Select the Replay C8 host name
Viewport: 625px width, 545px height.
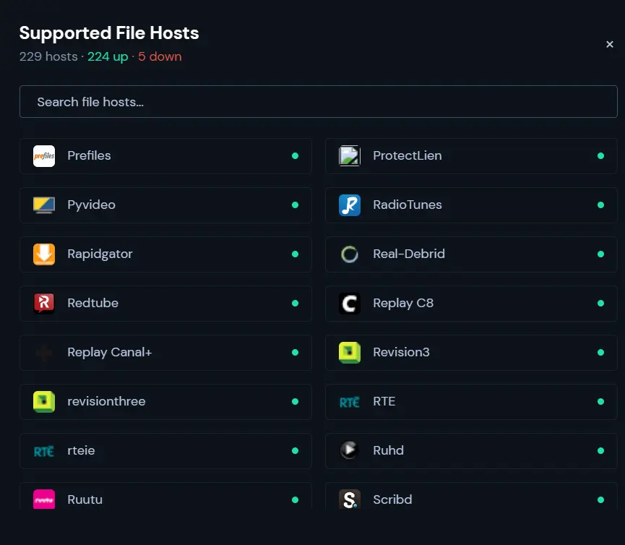coord(403,304)
